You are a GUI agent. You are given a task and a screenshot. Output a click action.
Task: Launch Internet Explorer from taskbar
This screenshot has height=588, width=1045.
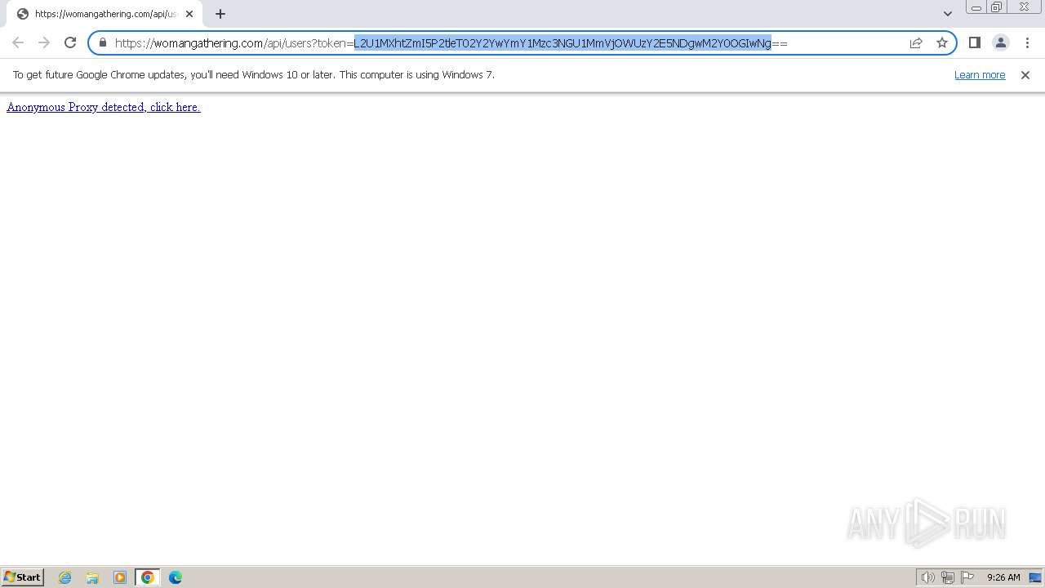pyautogui.click(x=65, y=577)
